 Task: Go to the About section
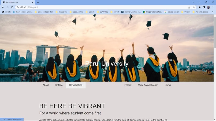pyautogui.click(x=46, y=85)
